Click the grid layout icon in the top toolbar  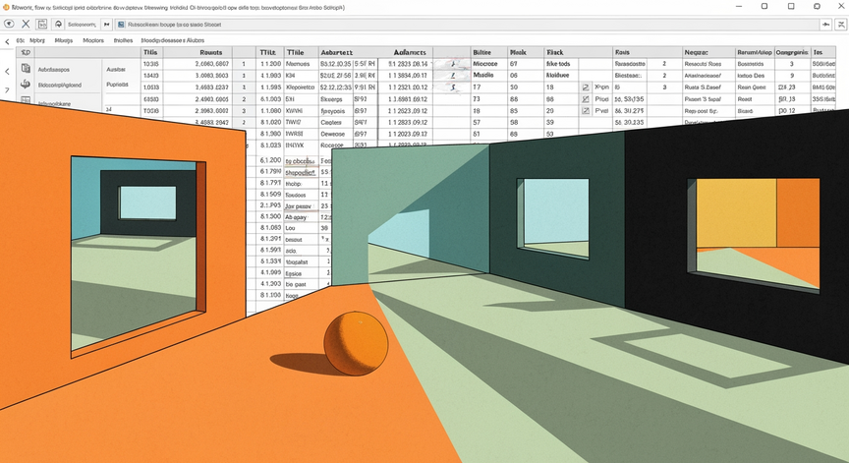click(x=41, y=25)
